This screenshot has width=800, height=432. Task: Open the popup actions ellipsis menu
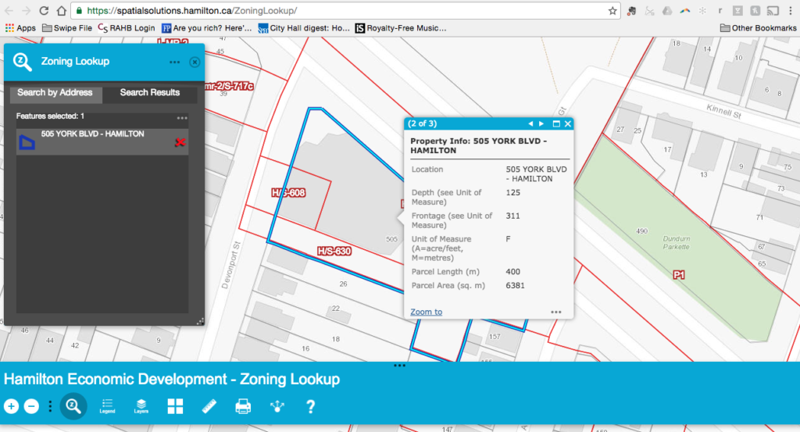point(556,312)
